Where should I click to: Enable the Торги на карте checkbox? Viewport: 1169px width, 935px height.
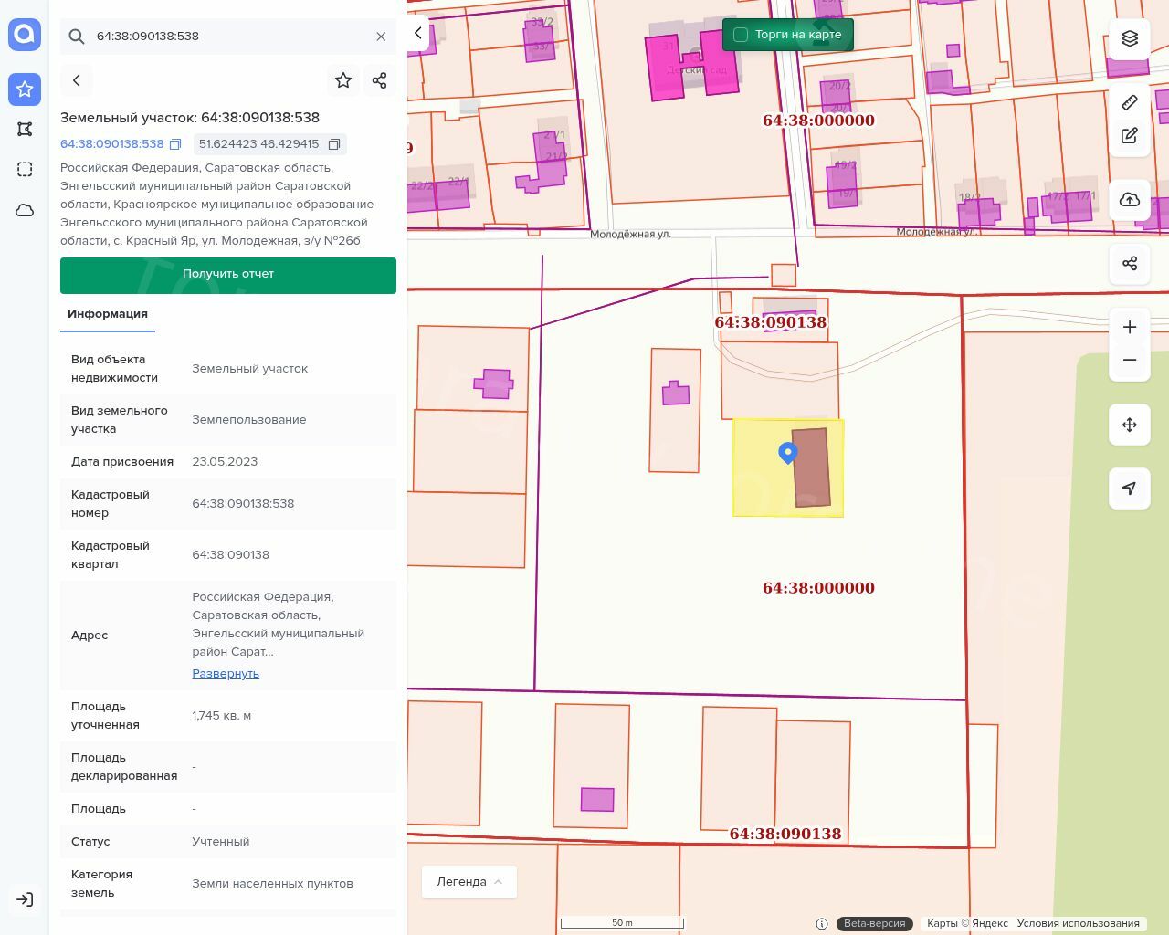(x=741, y=35)
